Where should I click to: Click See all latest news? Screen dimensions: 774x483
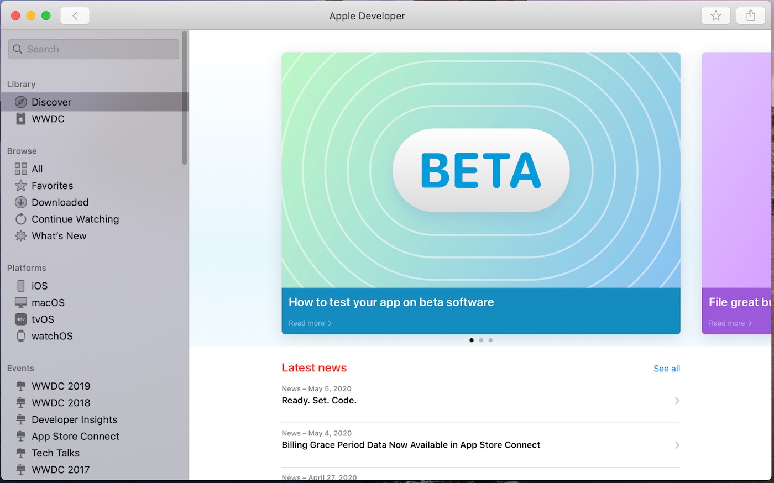point(666,369)
